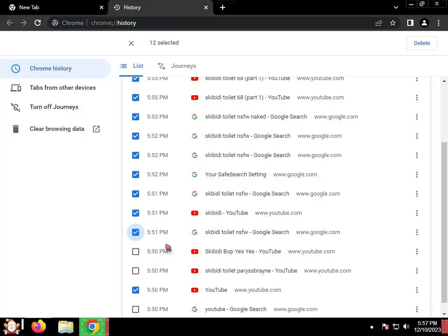Click the YouTube favicon on the Skibidi Bop row
Screen dimensions: 448x336
tap(195, 252)
